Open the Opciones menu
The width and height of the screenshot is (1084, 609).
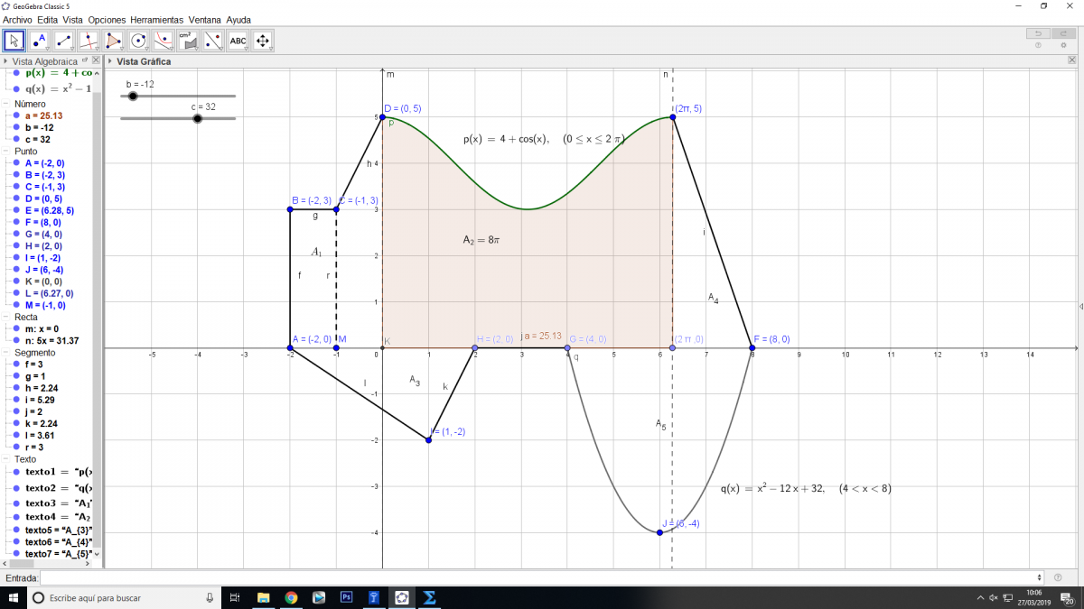(107, 19)
